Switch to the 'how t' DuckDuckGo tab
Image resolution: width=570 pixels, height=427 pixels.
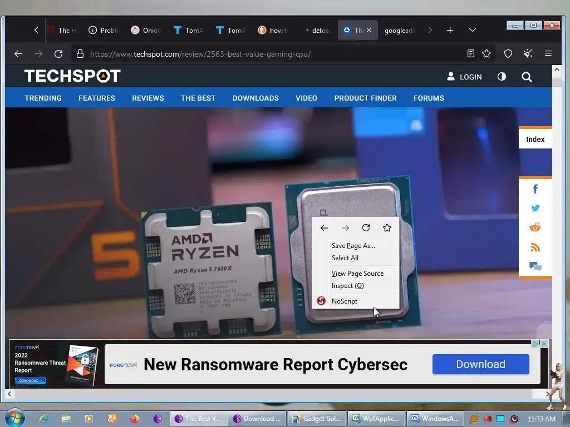(273, 30)
